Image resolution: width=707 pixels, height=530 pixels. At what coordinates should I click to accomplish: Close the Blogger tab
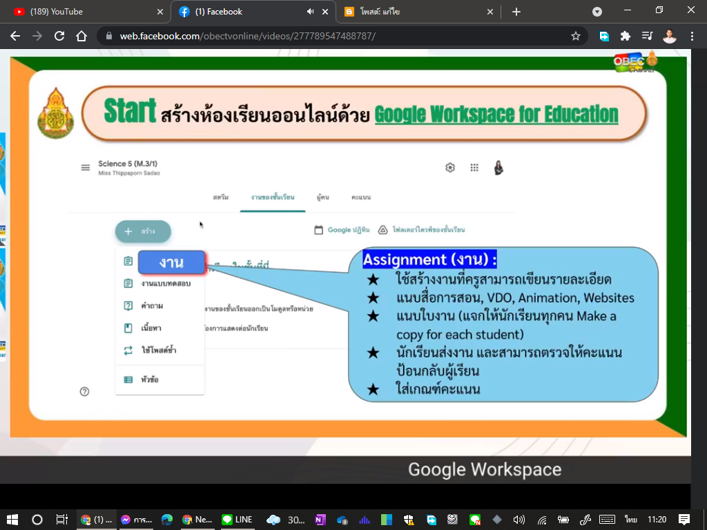click(490, 12)
